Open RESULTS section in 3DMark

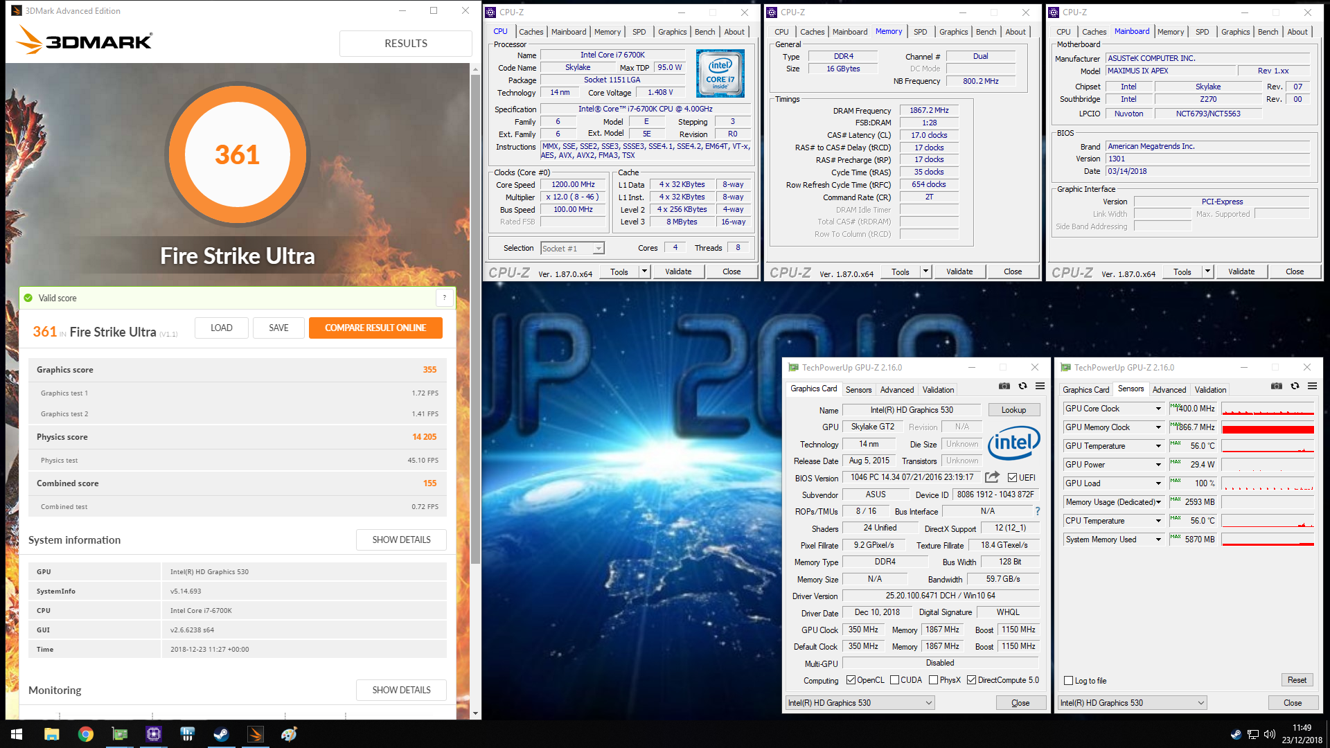[x=406, y=43]
